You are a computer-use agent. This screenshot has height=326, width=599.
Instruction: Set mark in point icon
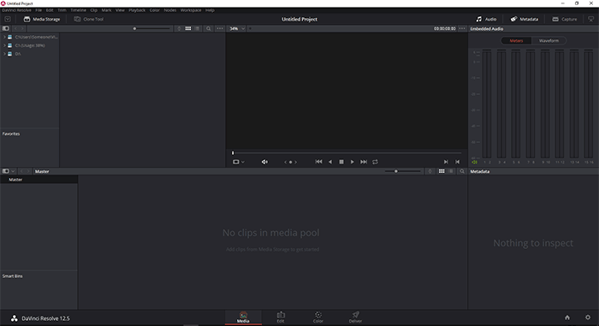(446, 162)
